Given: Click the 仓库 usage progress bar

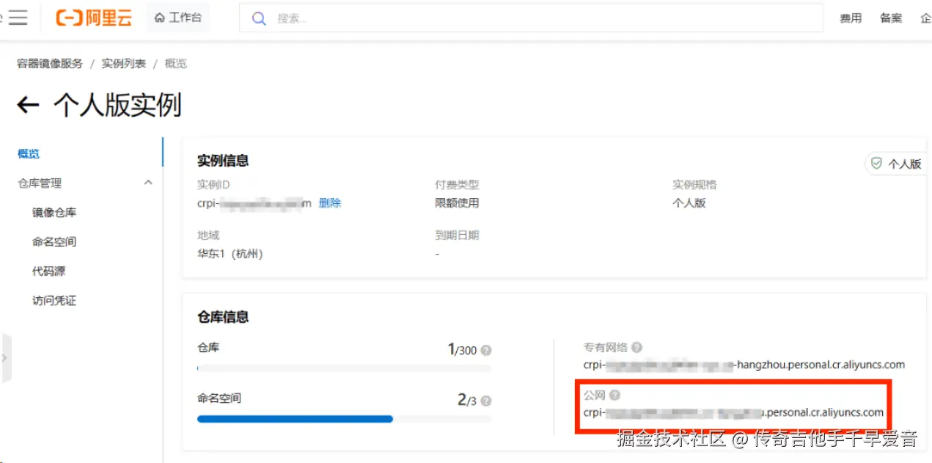Looking at the screenshot, I should pos(344,368).
